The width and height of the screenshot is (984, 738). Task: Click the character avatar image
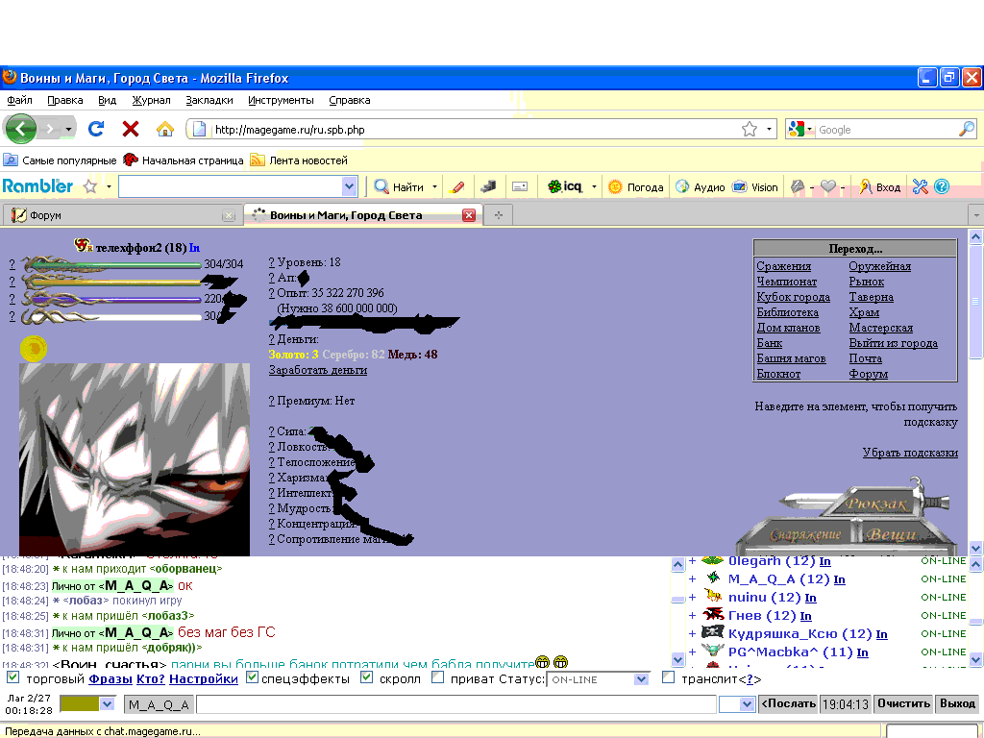[135, 459]
